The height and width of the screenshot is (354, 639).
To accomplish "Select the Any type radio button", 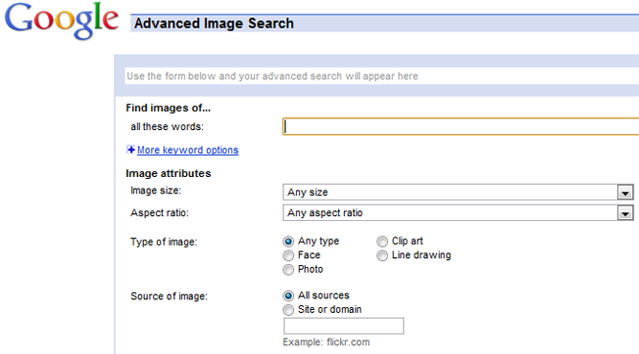I will pos(288,242).
